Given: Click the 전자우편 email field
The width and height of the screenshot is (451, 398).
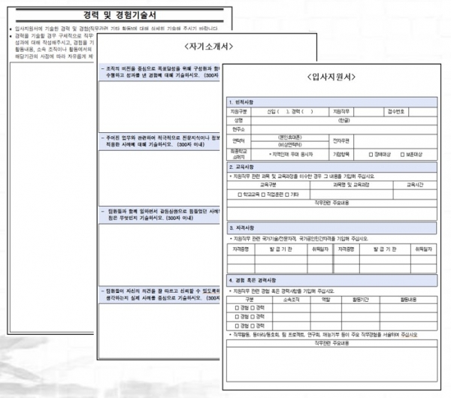Looking at the screenshot, I should point(395,141).
